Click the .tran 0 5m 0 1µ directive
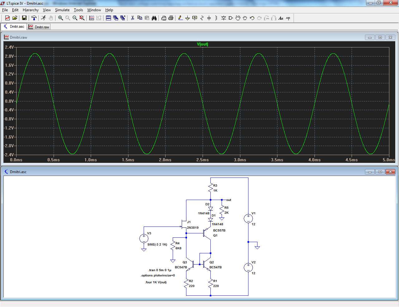The image size is (399, 307). [160, 270]
